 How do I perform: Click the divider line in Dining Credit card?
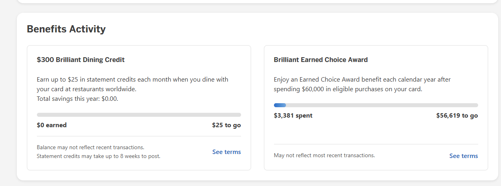pyautogui.click(x=139, y=136)
